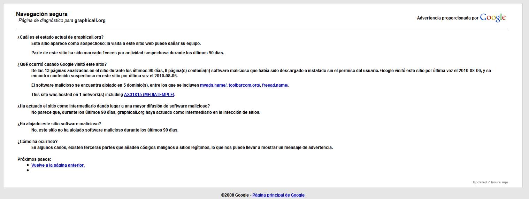The image size is (529, 199).
Task: Click the Google logo image
Action: click(493, 18)
